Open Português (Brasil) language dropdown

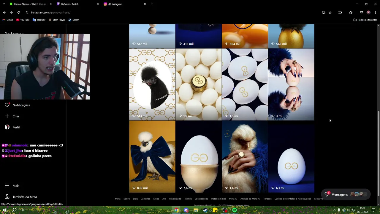[205, 205]
